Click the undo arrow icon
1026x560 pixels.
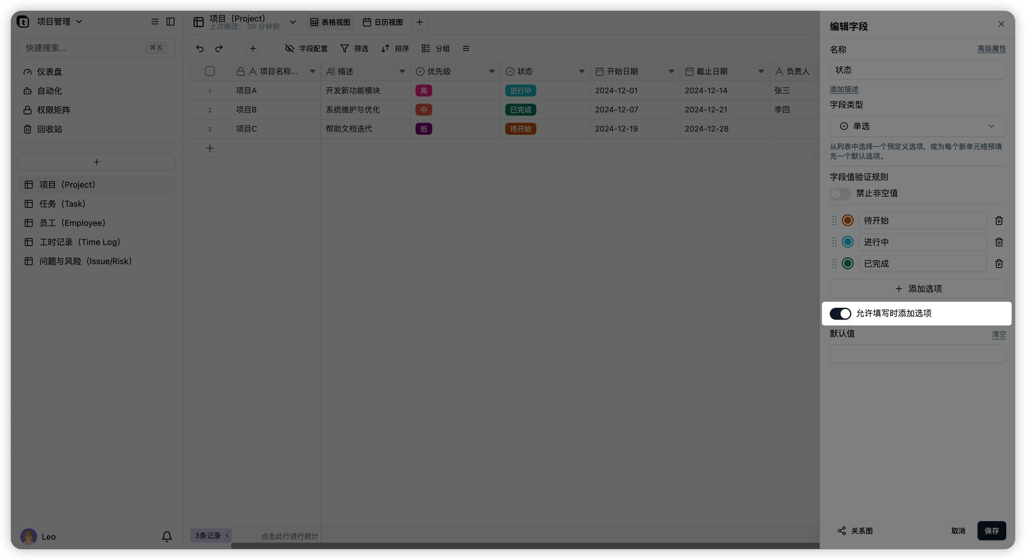coord(199,49)
